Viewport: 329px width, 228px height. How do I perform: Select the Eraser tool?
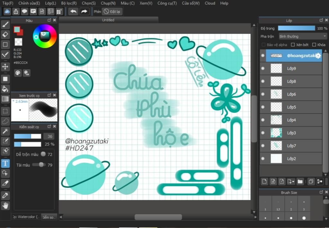[5, 34]
